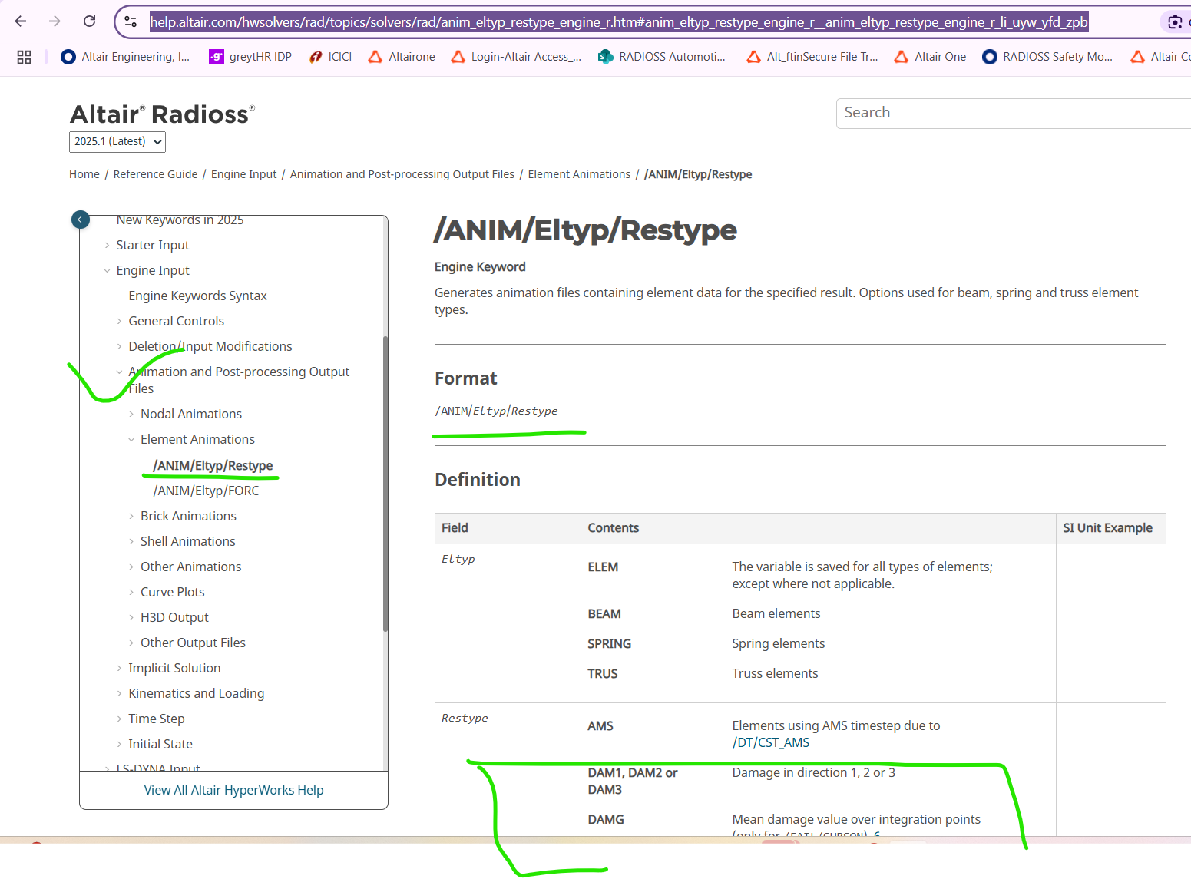Open Shell Animations label
1191x879 pixels.
tap(187, 541)
